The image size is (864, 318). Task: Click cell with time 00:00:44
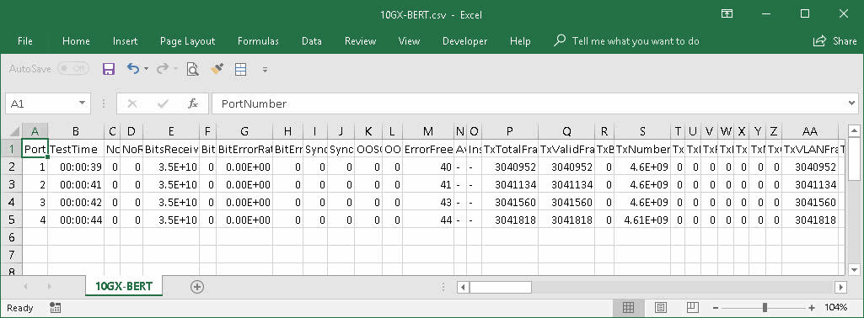(x=76, y=220)
